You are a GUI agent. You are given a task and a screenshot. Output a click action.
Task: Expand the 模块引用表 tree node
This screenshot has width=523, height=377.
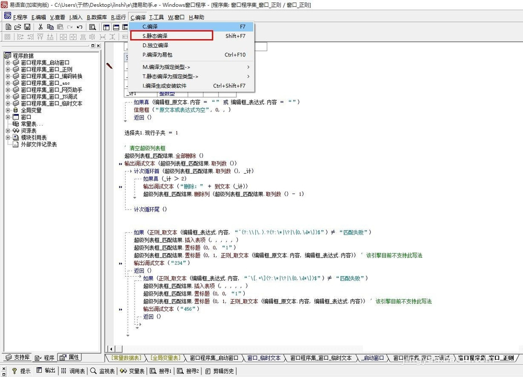point(8,138)
